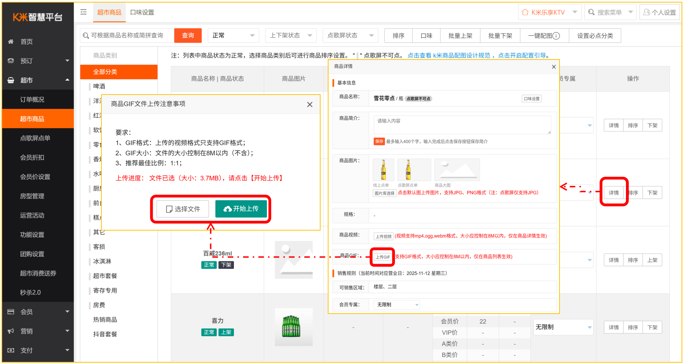Click the 搜索菜单 magnifier icon at top right
683x363 pixels.
tap(591, 12)
